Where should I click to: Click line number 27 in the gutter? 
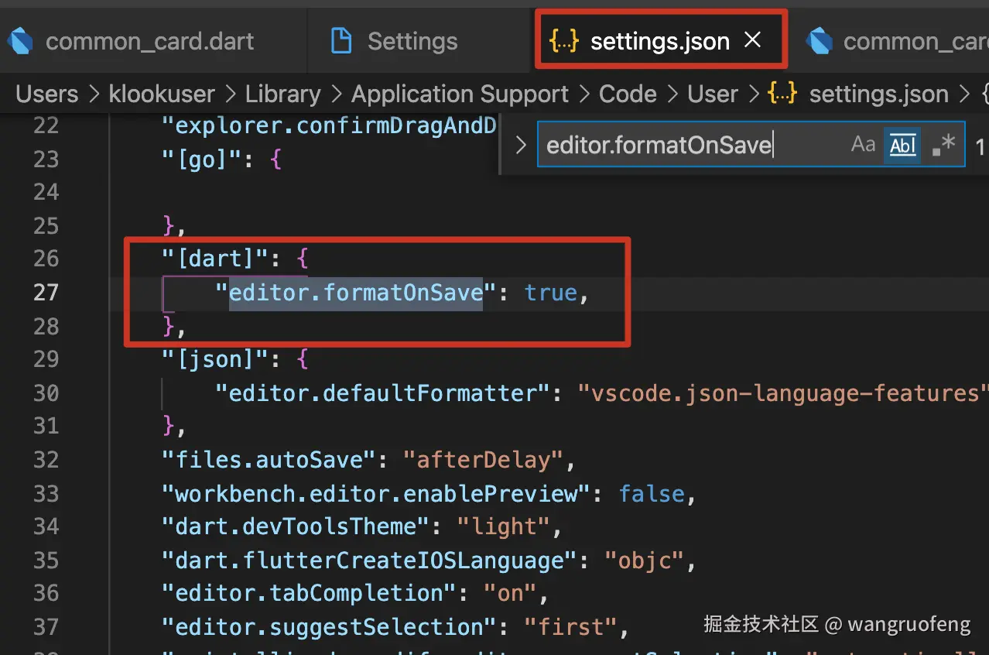(46, 292)
